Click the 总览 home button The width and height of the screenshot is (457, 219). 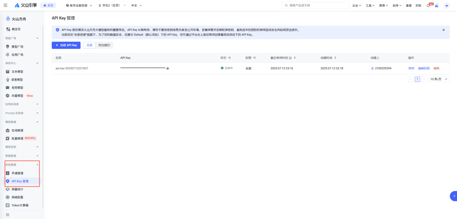point(48,5)
